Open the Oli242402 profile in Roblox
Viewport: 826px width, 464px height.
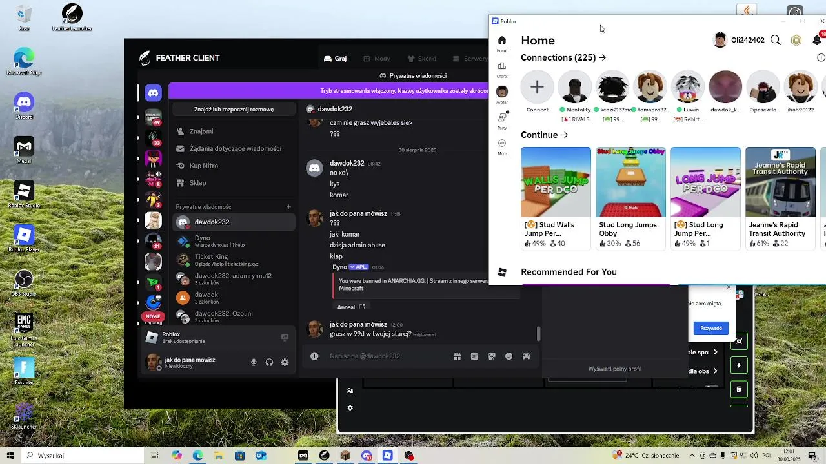(739, 40)
